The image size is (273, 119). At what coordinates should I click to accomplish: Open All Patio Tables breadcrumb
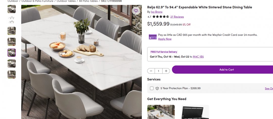[x=88, y=1]
